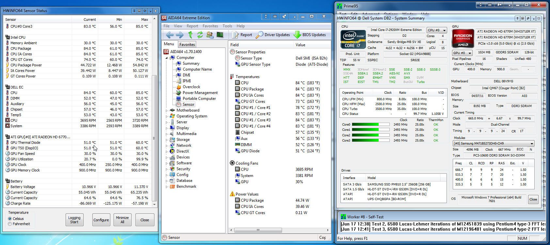
Task: Expand the Motherboard tree node
Action: 166,110
